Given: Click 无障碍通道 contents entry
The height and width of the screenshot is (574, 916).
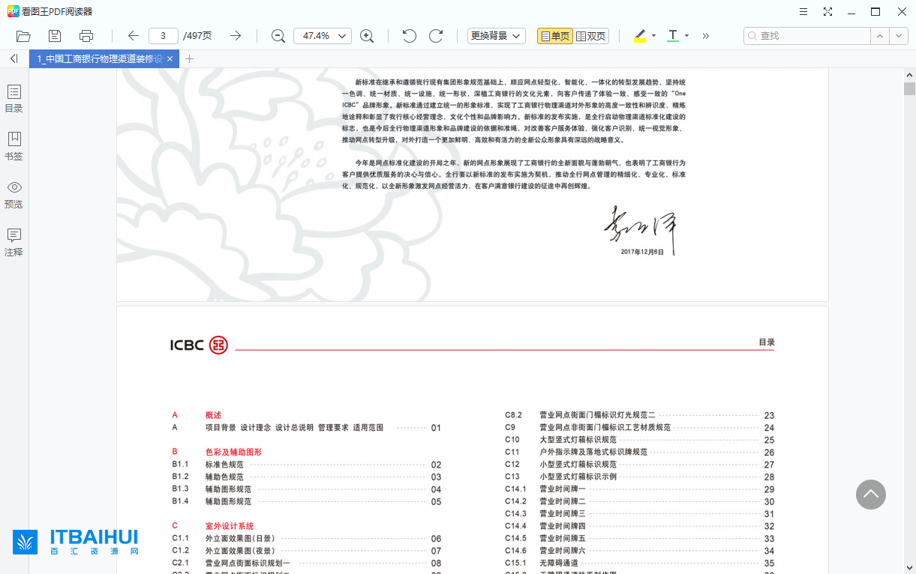Looking at the screenshot, I should coord(559,564).
